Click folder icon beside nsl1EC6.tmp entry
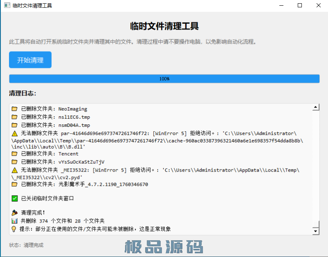 click(x=14, y=117)
